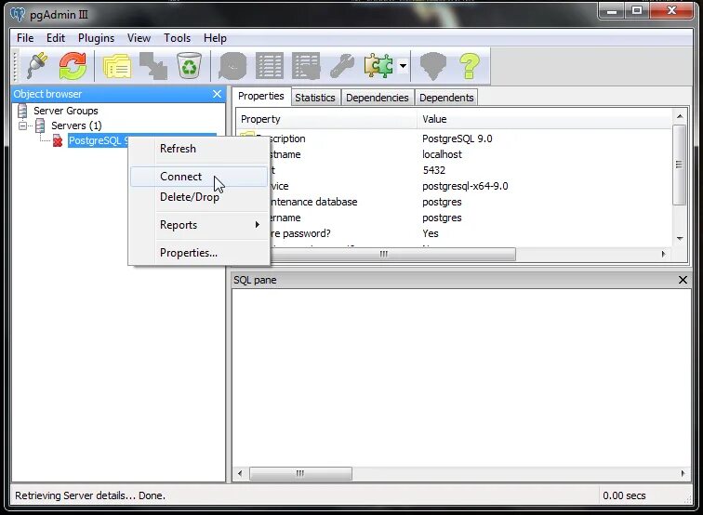Viewport: 703px width, 515px height.
Task: Click the Add server connection plug icon
Action: (37, 66)
